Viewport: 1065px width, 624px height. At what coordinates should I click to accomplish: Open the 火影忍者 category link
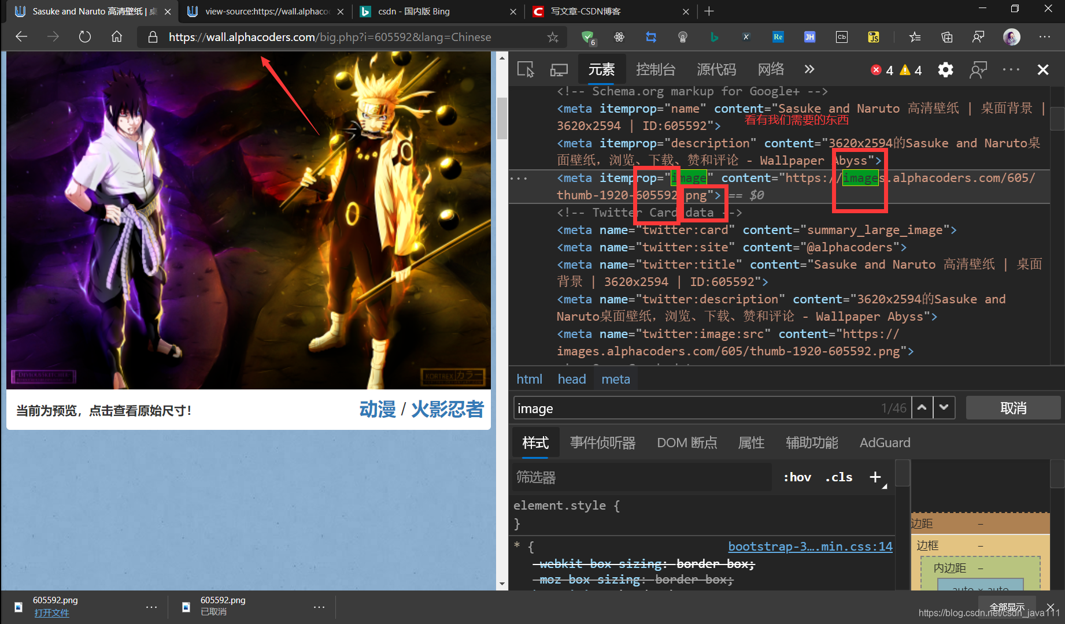click(447, 410)
